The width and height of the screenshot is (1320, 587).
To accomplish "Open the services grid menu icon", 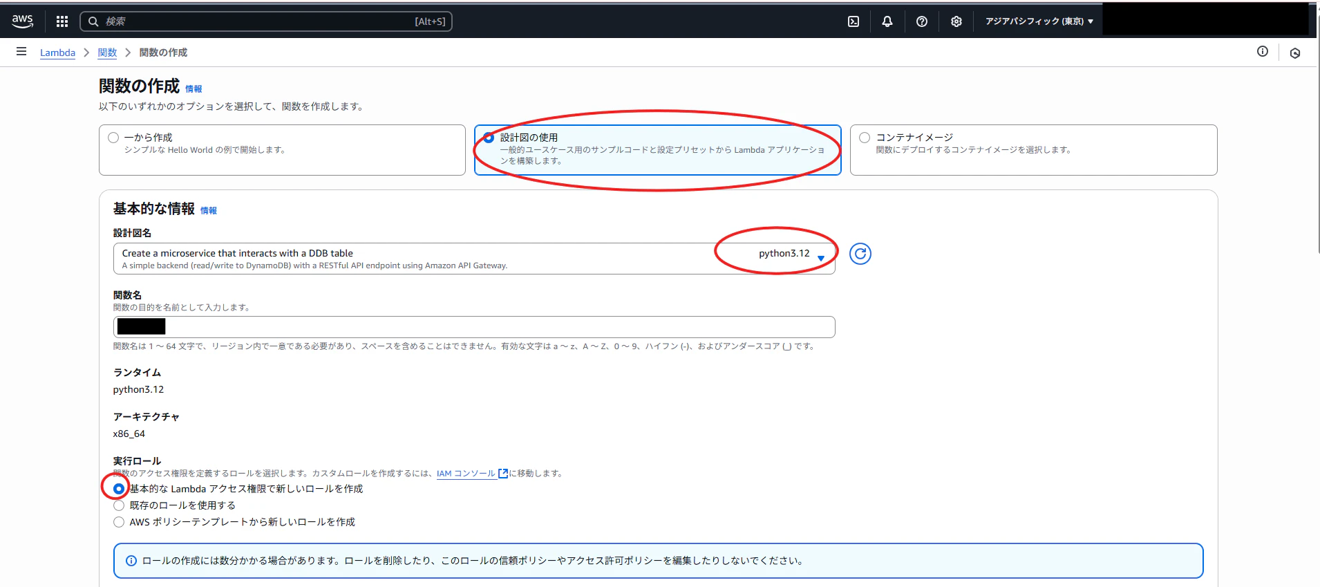I will (x=62, y=21).
